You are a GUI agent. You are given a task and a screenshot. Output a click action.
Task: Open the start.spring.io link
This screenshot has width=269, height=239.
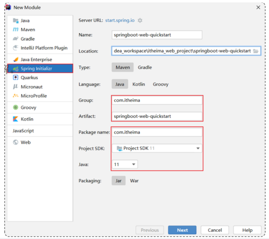pos(120,20)
